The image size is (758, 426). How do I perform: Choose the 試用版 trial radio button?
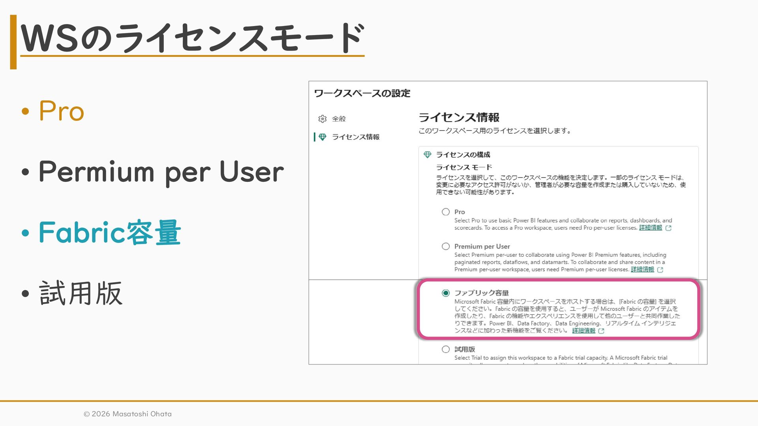coord(446,349)
